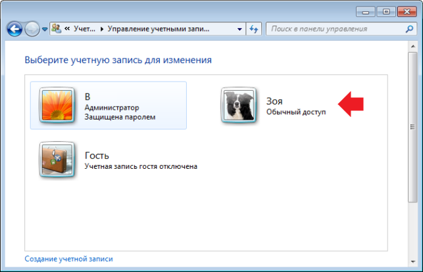Click the vertical scrollbar up arrow
The height and width of the screenshot is (272, 423).
click(412, 47)
